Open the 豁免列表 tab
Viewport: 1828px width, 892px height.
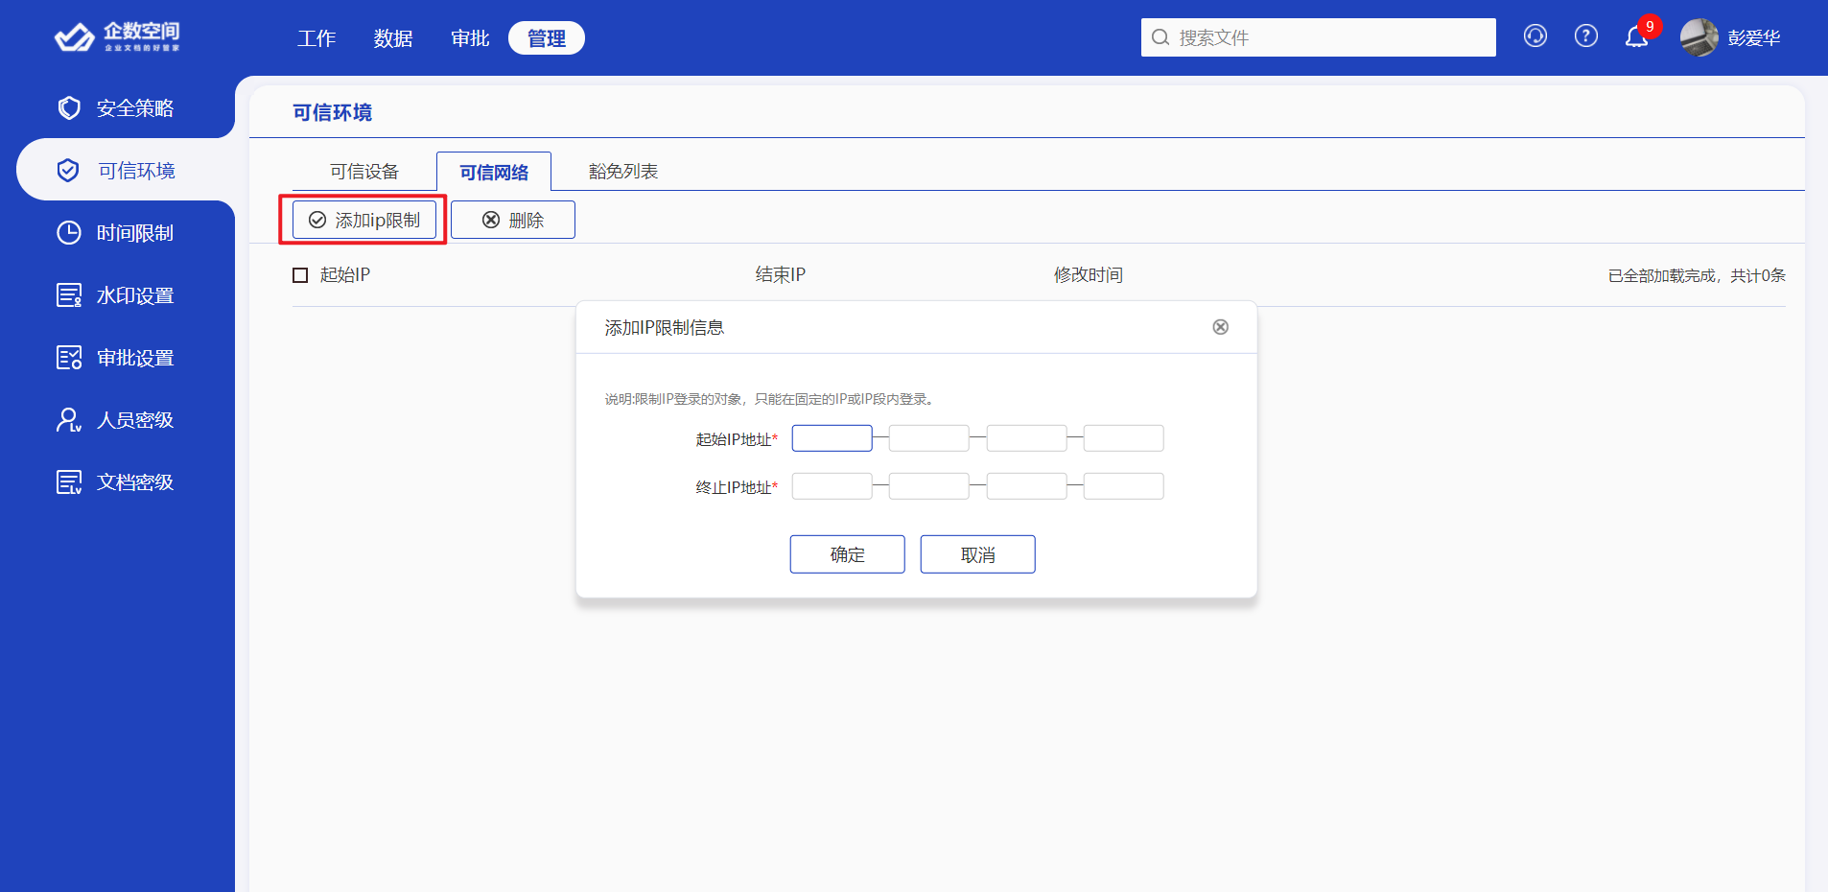[x=623, y=171]
